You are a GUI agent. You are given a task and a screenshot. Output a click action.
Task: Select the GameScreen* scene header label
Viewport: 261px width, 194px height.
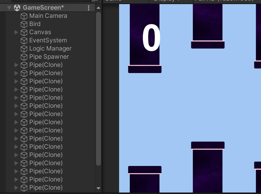click(x=43, y=8)
